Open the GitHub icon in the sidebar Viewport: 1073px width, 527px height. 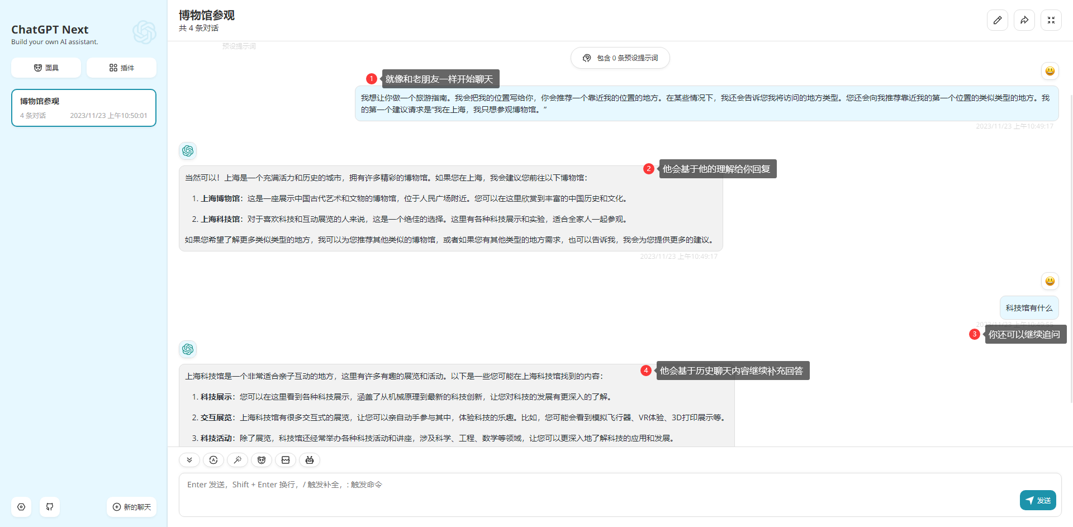tap(50, 507)
